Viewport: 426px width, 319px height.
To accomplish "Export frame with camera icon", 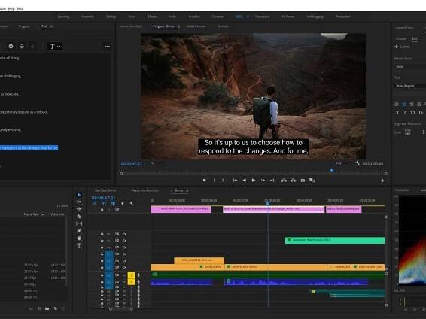I will click(303, 181).
